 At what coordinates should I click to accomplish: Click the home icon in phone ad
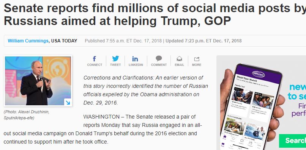[224, 137]
